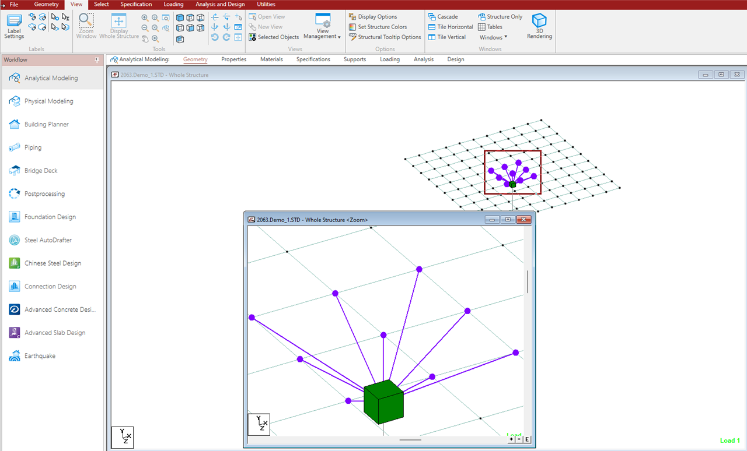Select the Specifications page tab

click(313, 59)
